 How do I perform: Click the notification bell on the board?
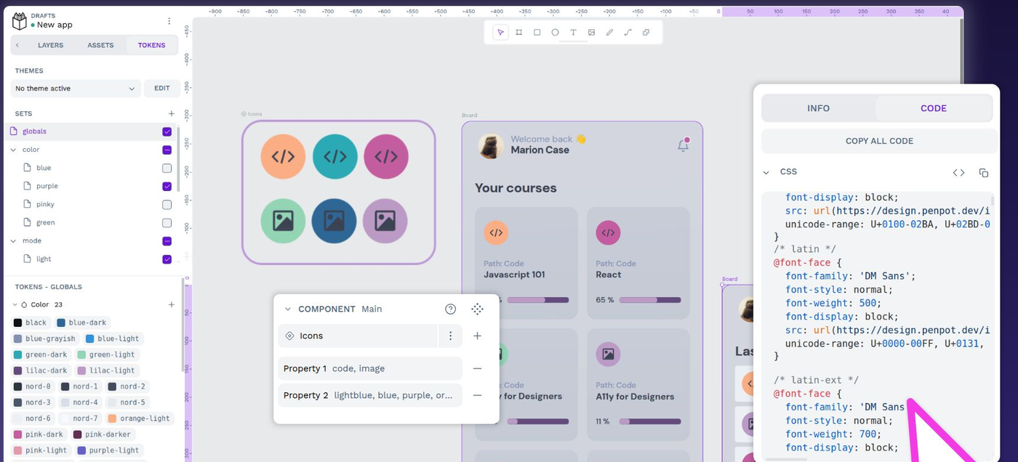tap(683, 145)
